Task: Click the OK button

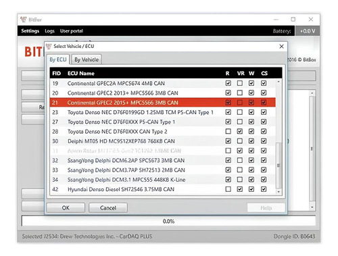Action: tap(66, 207)
